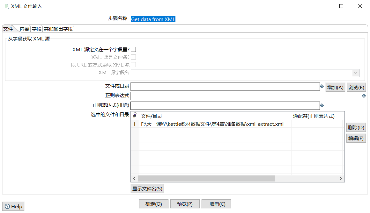Click the right scroll arrow of file table
The image size is (370, 213).
pyautogui.click(x=341, y=178)
